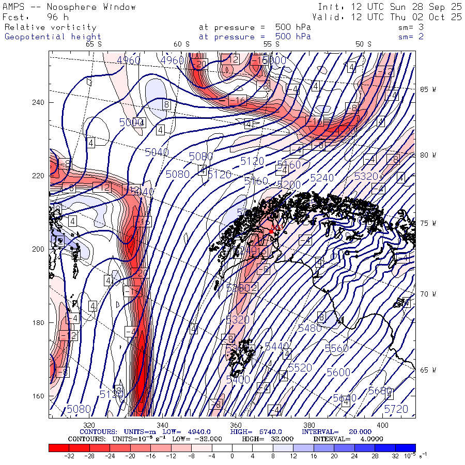Viewport: 465px width, 465px height.
Task: Click the 340 tick label on bottom axis
Action: pyautogui.click(x=163, y=425)
